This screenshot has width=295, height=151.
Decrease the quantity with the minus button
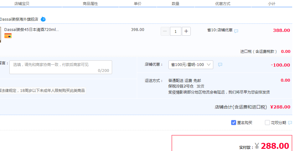(x=165, y=31)
